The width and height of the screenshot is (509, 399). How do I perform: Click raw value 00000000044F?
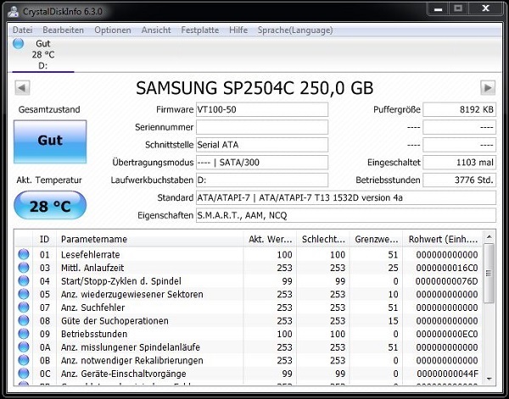pyautogui.click(x=447, y=374)
